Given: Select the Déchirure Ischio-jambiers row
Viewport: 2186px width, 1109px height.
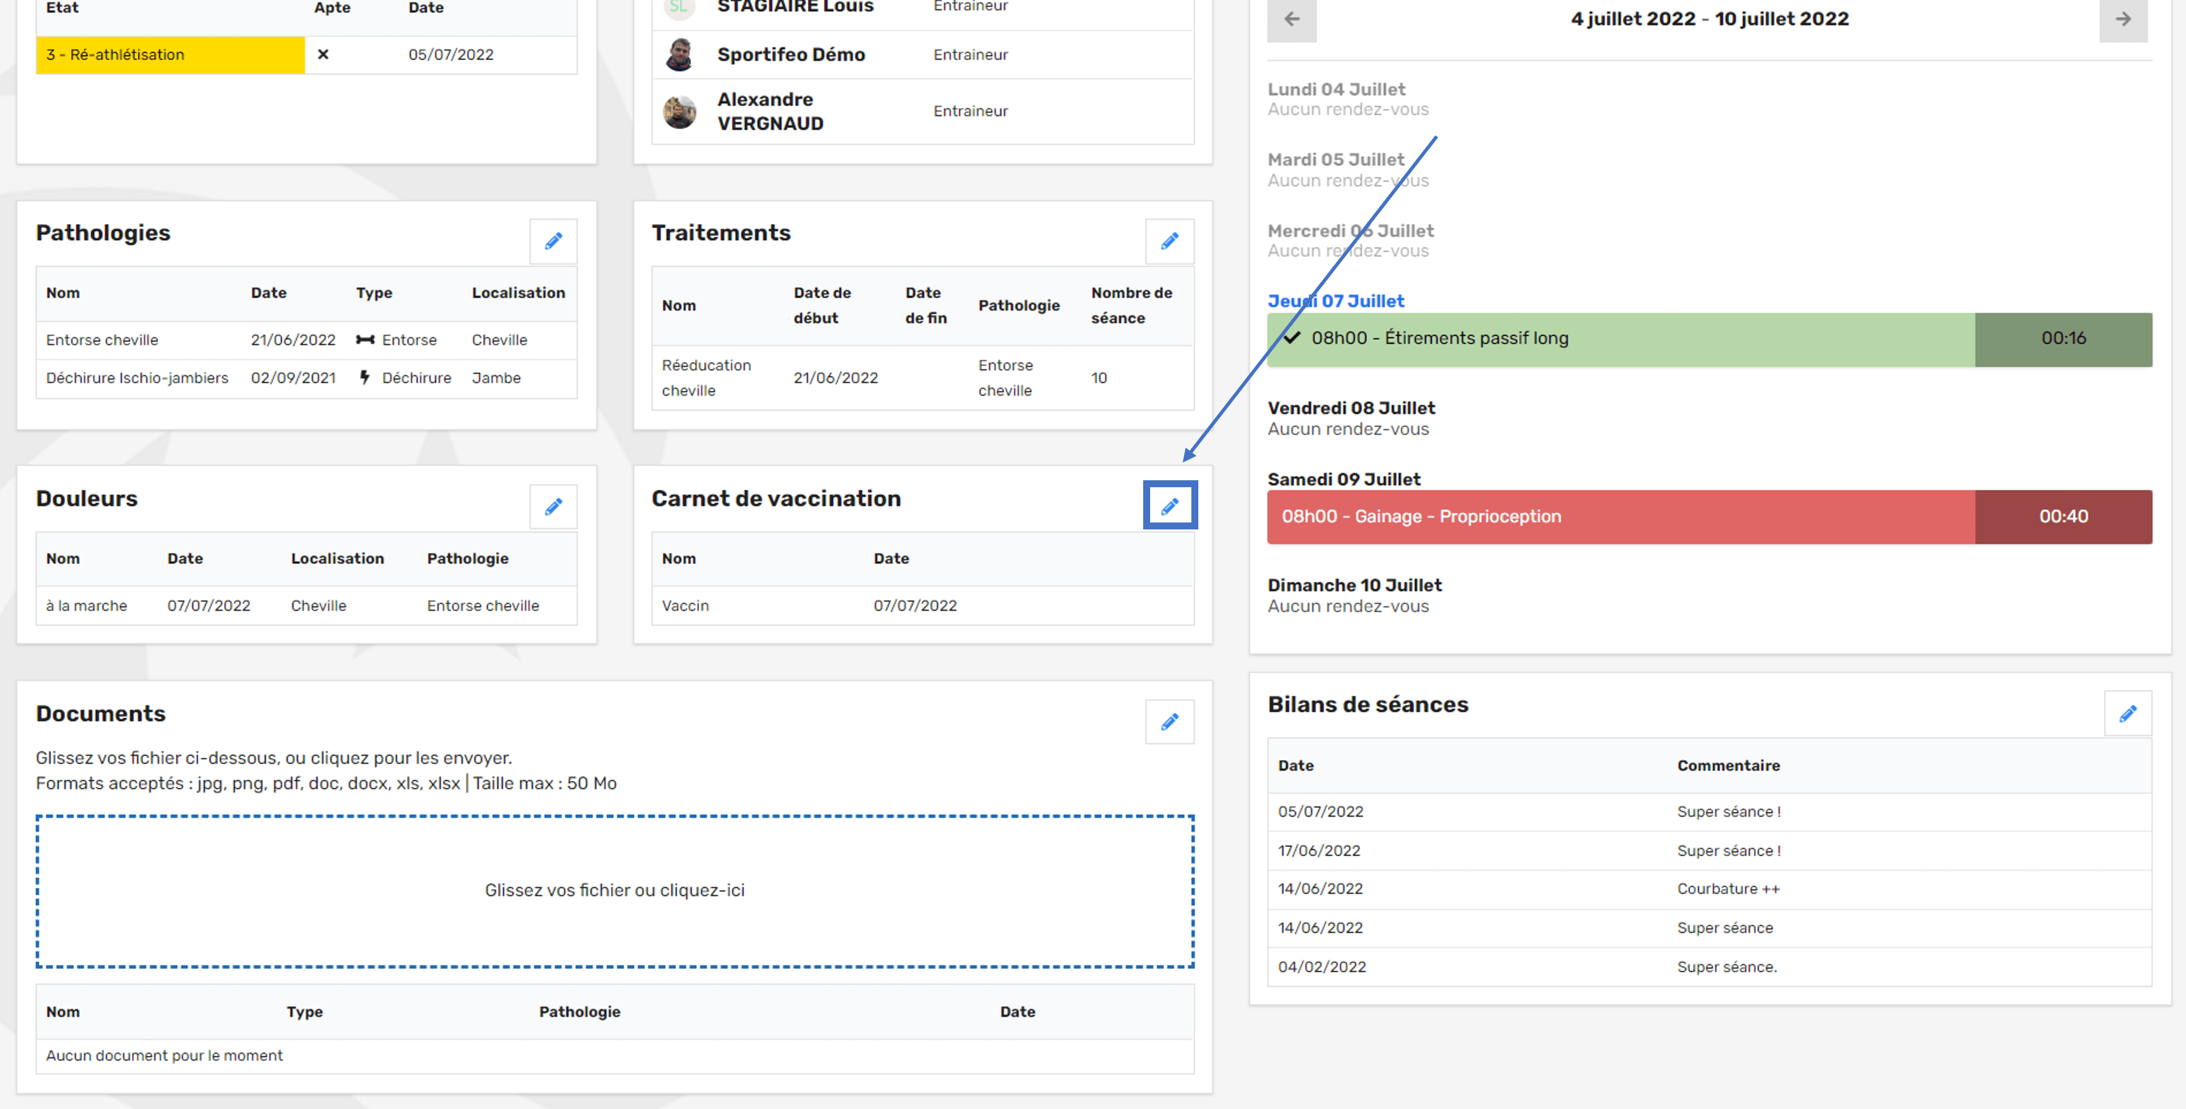Looking at the screenshot, I should tap(307, 377).
